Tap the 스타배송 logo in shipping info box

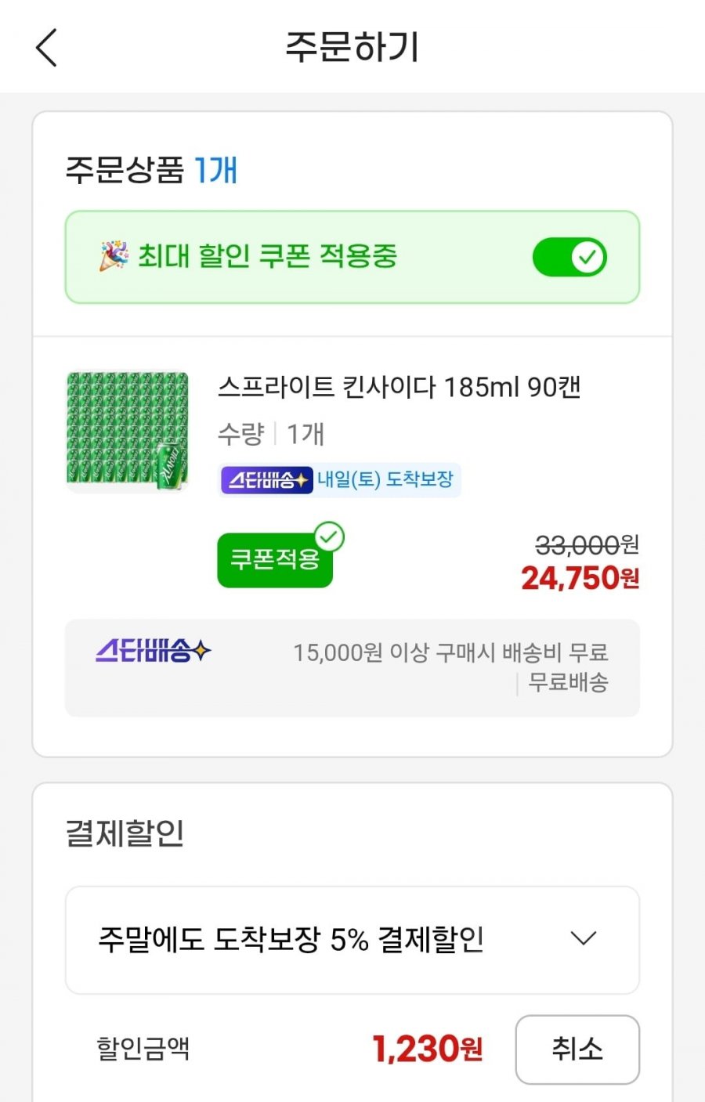pos(154,651)
